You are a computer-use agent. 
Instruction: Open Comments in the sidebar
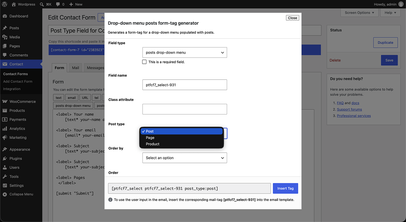tap(21, 55)
